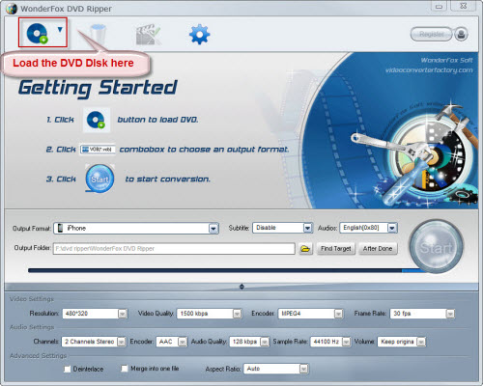This screenshot has width=483, height=386.
Task: Open the Subtitle Disable dropdown
Action: tap(282, 228)
